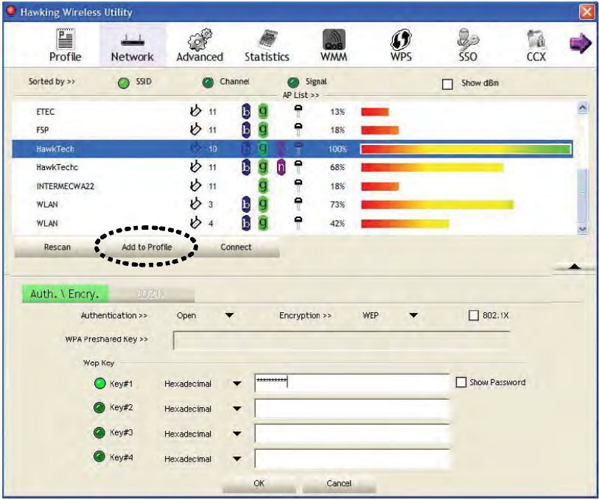
Task: Open the Key#2 Hexadecimal format dropdown
Action: (237, 409)
